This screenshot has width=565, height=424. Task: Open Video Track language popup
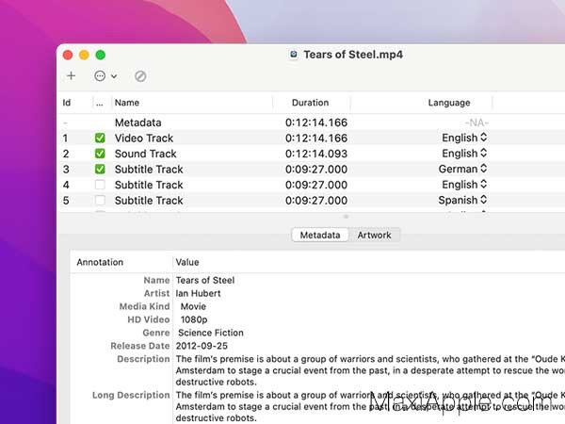464,138
